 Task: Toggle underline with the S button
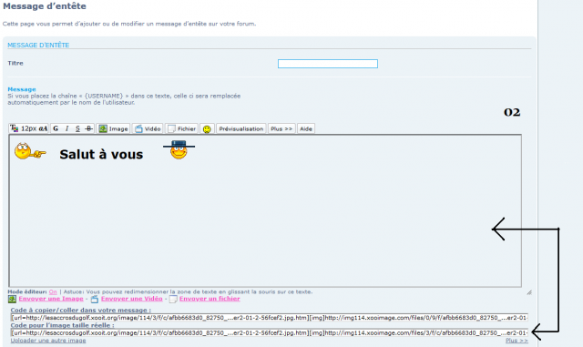tap(77, 128)
